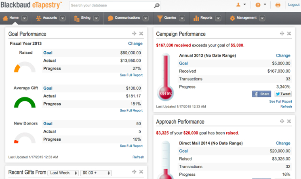Click move icon on Recent Gifts tile
The image size is (301, 179).
pyautogui.click(x=134, y=172)
